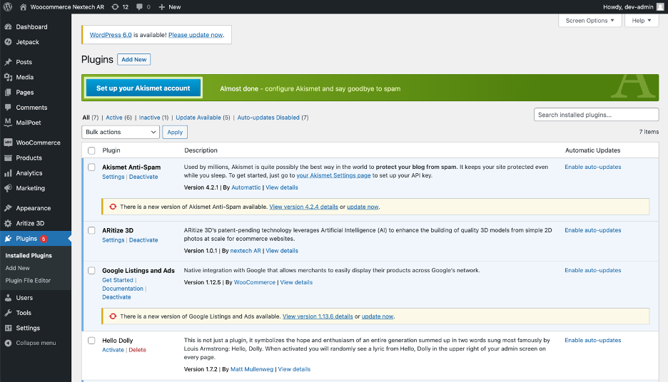Click the MailPoet icon
The height and width of the screenshot is (382, 668).
click(8, 123)
